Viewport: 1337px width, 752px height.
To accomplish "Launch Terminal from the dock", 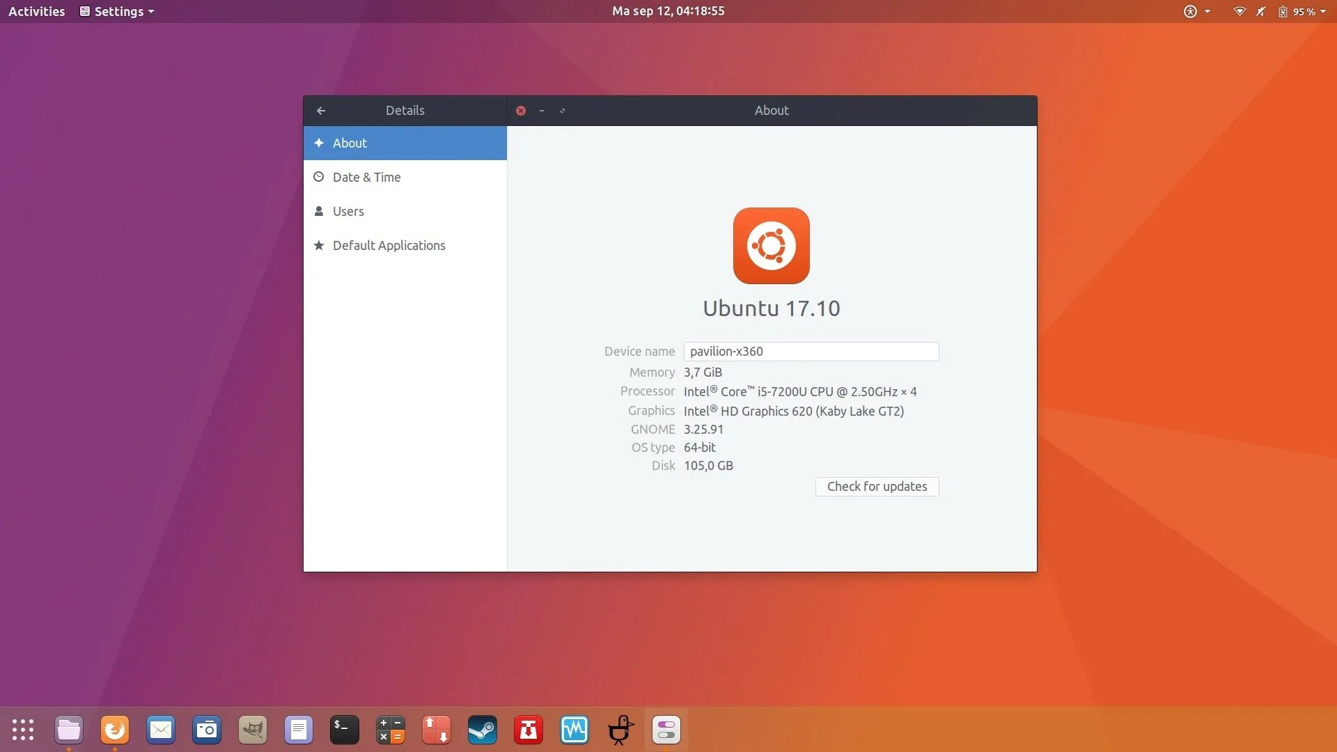I will click(345, 730).
